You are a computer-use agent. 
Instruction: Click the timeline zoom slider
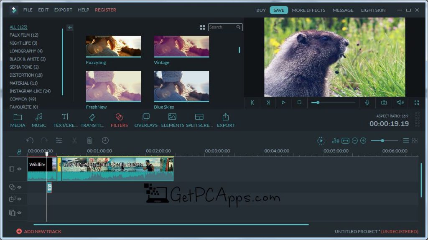pos(383,141)
